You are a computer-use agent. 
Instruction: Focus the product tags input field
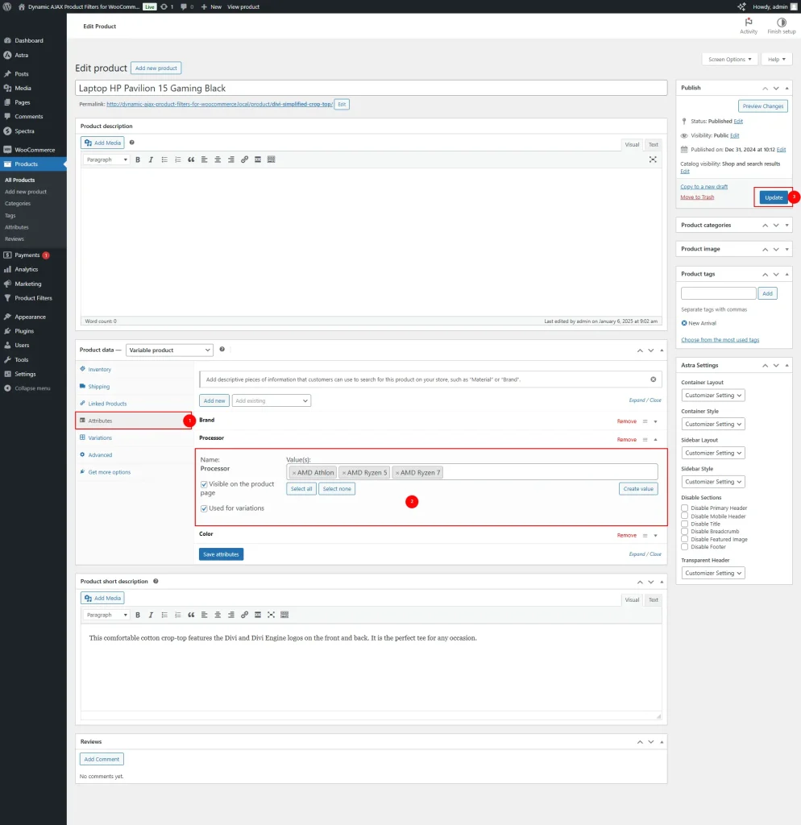pyautogui.click(x=718, y=293)
